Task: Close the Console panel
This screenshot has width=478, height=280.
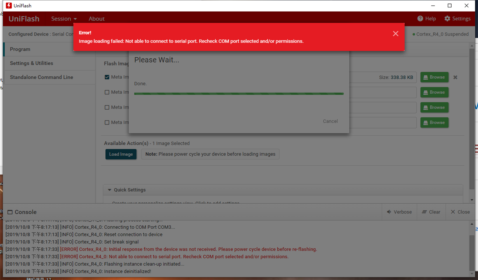Action: 460,212
